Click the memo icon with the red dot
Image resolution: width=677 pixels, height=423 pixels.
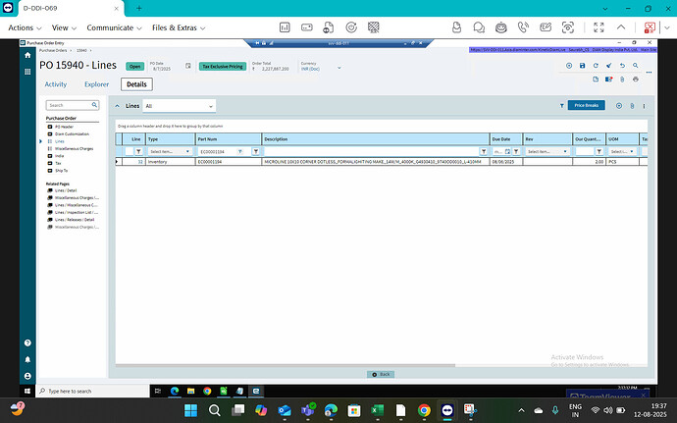(608, 79)
